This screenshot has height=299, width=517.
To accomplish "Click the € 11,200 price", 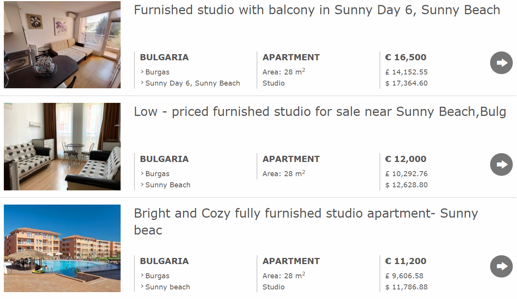I will click(406, 261).
